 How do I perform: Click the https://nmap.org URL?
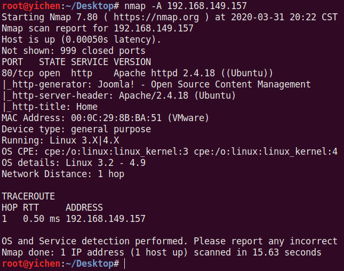[x=156, y=17]
